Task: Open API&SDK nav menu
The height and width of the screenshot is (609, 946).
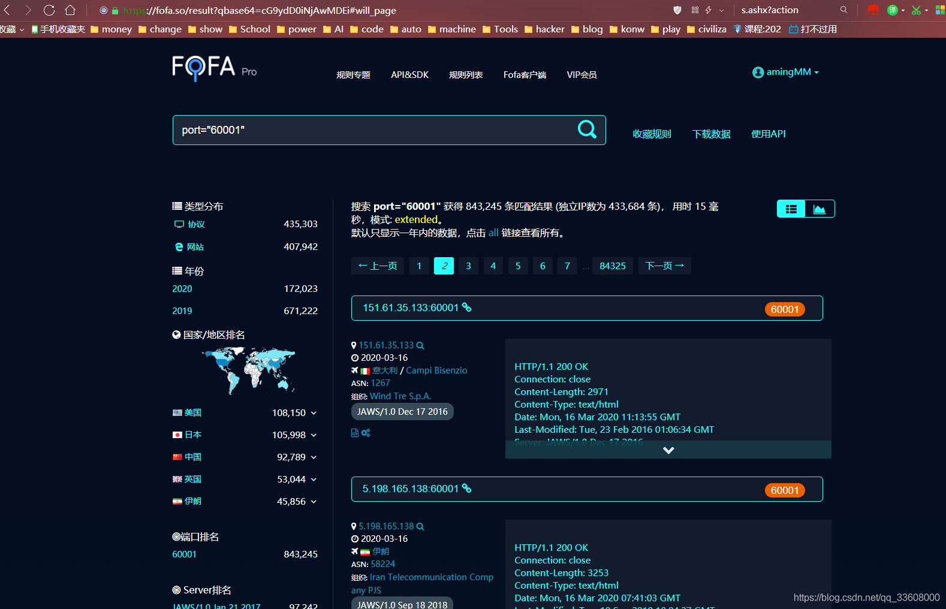Action: [x=409, y=75]
